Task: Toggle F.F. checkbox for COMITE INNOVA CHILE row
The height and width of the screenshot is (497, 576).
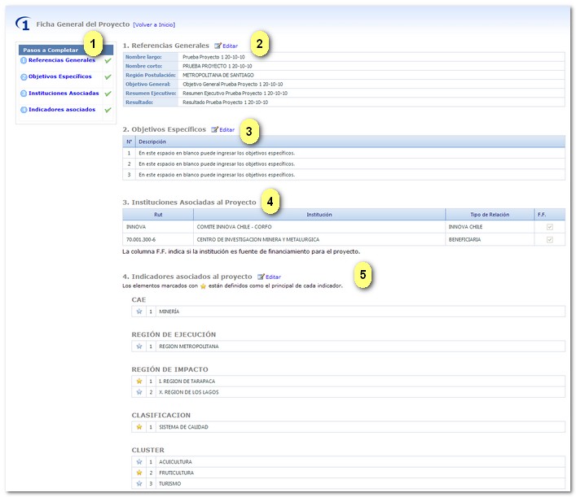Action: 550,227
